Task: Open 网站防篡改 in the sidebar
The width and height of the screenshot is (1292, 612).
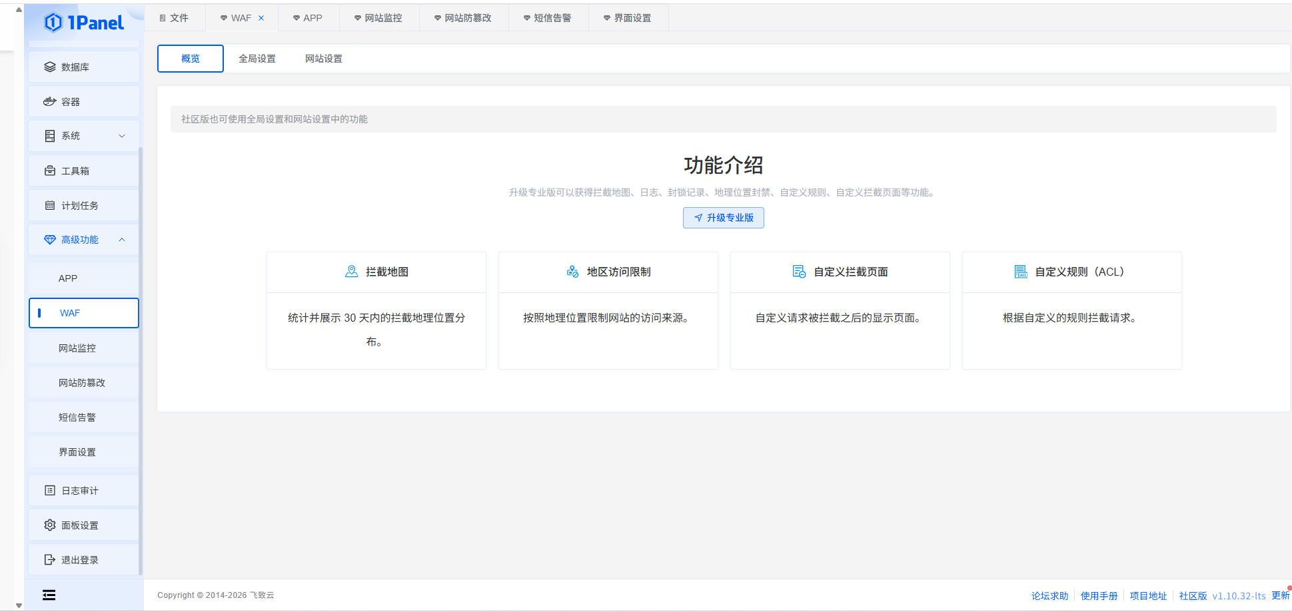Action: [x=82, y=383]
